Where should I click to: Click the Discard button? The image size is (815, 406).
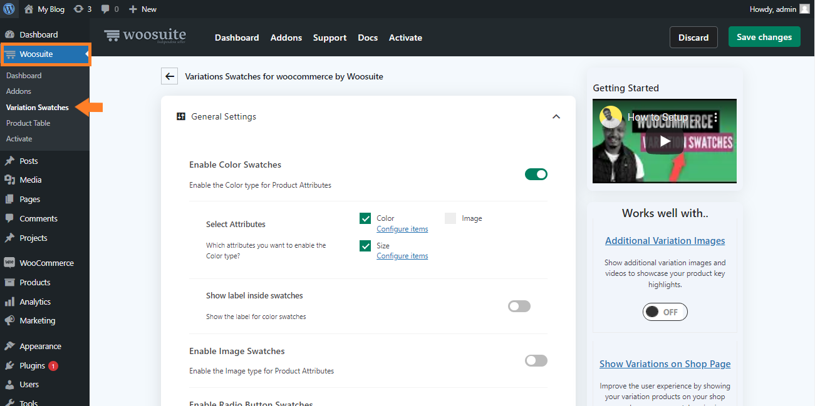[693, 38]
